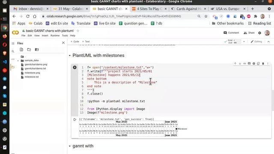Open the Colab logo home

[x=15, y=33]
